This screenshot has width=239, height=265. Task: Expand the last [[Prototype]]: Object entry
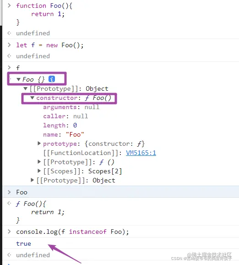(32, 180)
